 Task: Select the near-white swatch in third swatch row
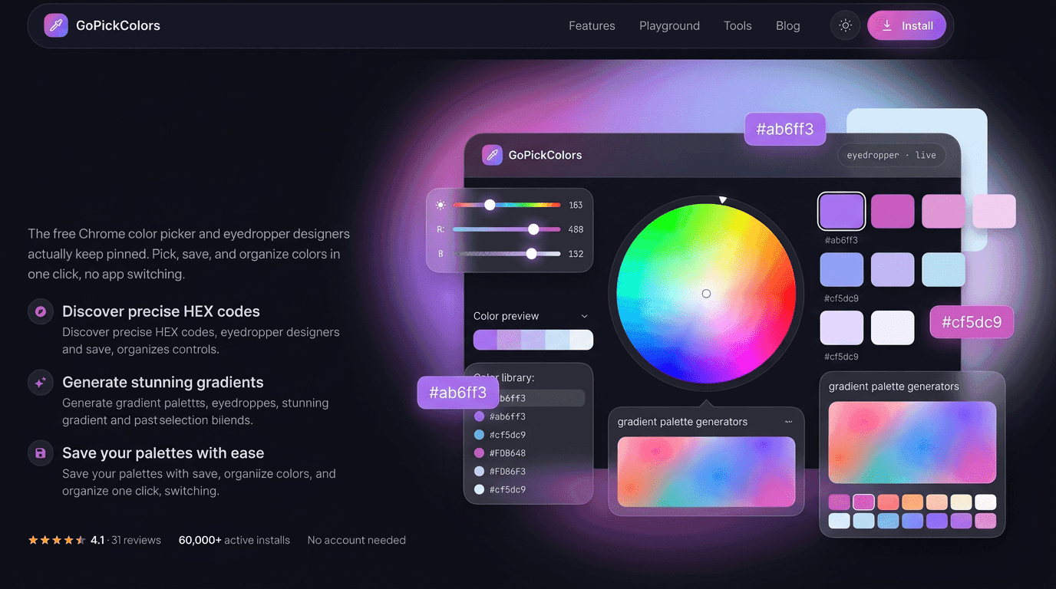[893, 327]
